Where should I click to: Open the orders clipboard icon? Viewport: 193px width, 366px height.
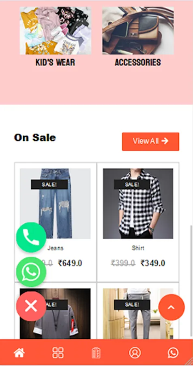tap(96, 353)
